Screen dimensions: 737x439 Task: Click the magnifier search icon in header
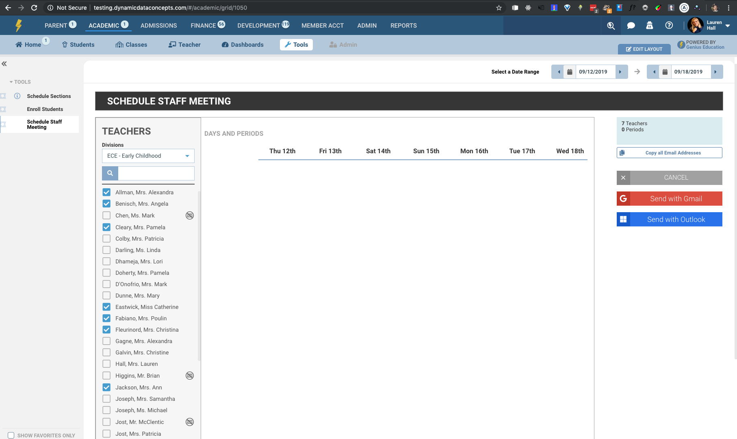[x=611, y=26]
